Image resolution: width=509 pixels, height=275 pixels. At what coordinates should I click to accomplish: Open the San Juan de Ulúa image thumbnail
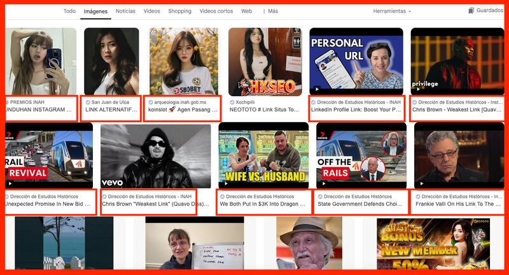click(x=111, y=61)
